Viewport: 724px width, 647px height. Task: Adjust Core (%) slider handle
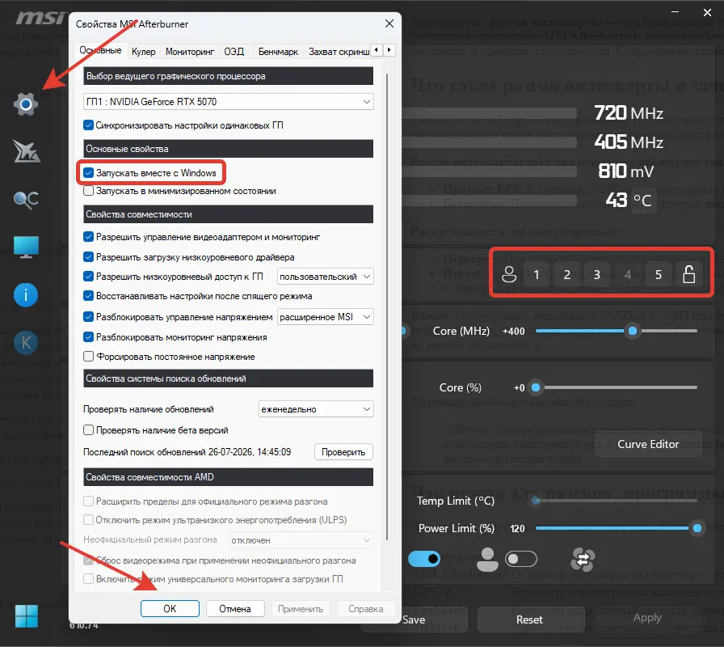536,387
